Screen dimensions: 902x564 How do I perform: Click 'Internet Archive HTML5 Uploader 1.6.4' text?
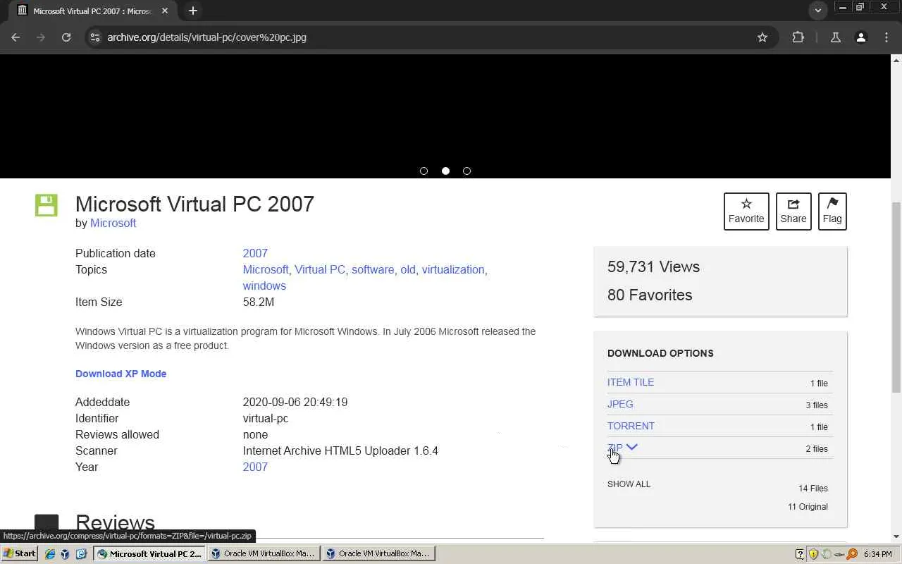[x=340, y=450]
